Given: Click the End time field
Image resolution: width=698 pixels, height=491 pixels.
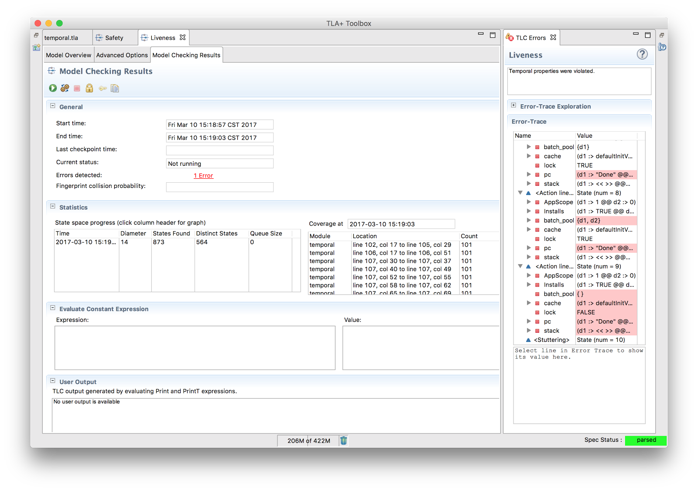Looking at the screenshot, I should [220, 138].
